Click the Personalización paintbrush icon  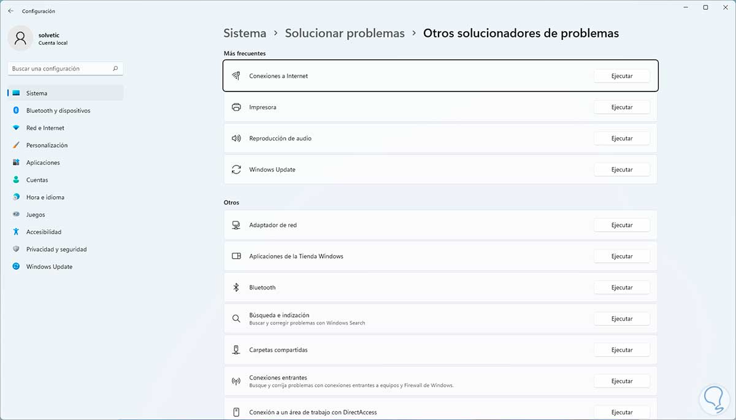[x=16, y=145]
